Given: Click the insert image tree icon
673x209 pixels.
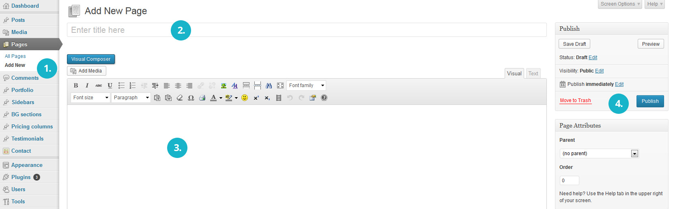Looking at the screenshot, I should click(x=224, y=85).
